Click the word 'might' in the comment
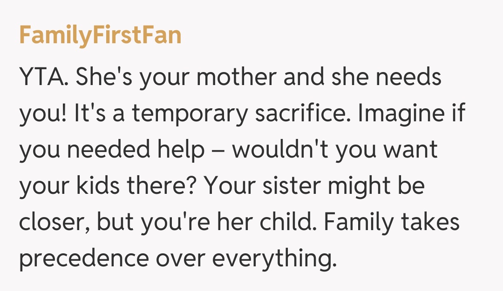Image resolution: width=503 pixels, height=291 pixels. point(361,187)
